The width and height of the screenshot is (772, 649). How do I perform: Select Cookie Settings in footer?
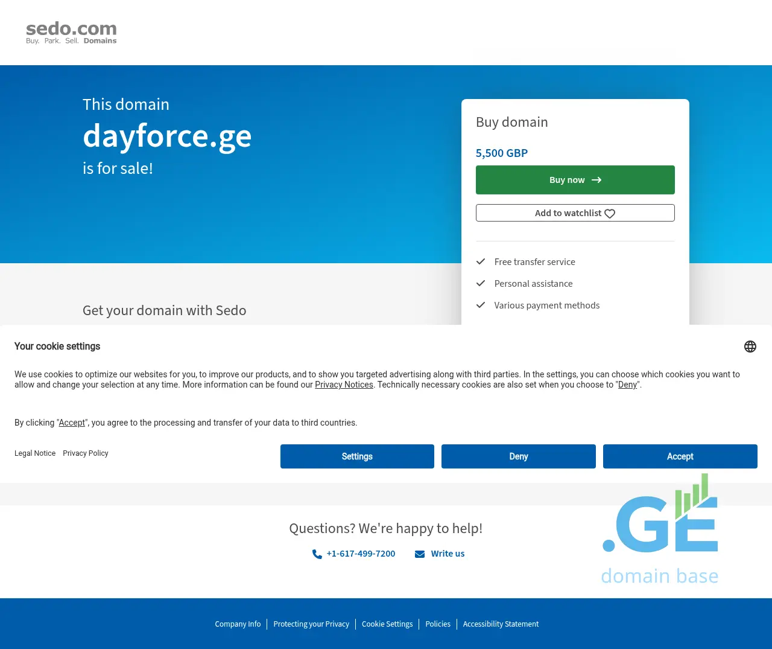pyautogui.click(x=387, y=624)
